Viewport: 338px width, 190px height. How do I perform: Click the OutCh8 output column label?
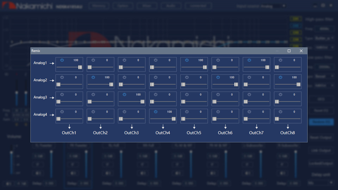click(x=288, y=133)
